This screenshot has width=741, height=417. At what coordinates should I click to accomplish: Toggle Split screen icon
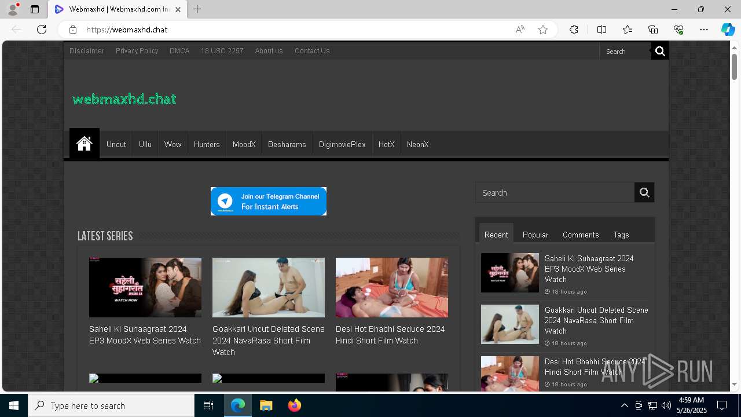click(601, 30)
